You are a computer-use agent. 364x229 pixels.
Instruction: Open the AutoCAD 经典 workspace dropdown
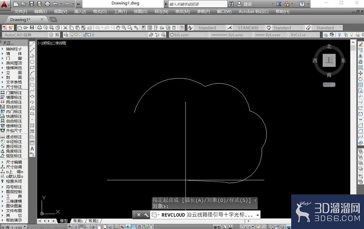pyautogui.click(x=25, y=35)
